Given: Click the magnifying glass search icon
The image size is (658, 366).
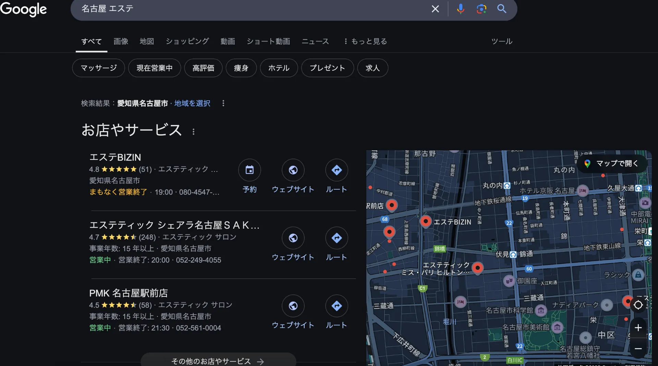Looking at the screenshot, I should 502,9.
